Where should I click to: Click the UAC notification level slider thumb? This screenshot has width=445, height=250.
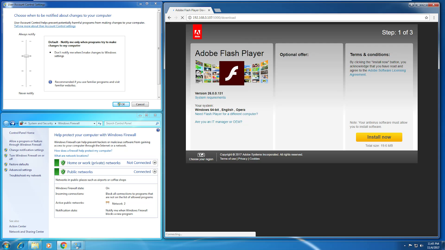click(26, 56)
